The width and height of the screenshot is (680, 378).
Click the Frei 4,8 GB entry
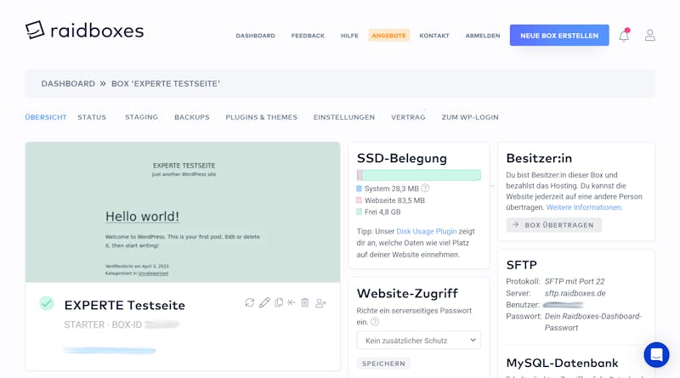point(382,212)
